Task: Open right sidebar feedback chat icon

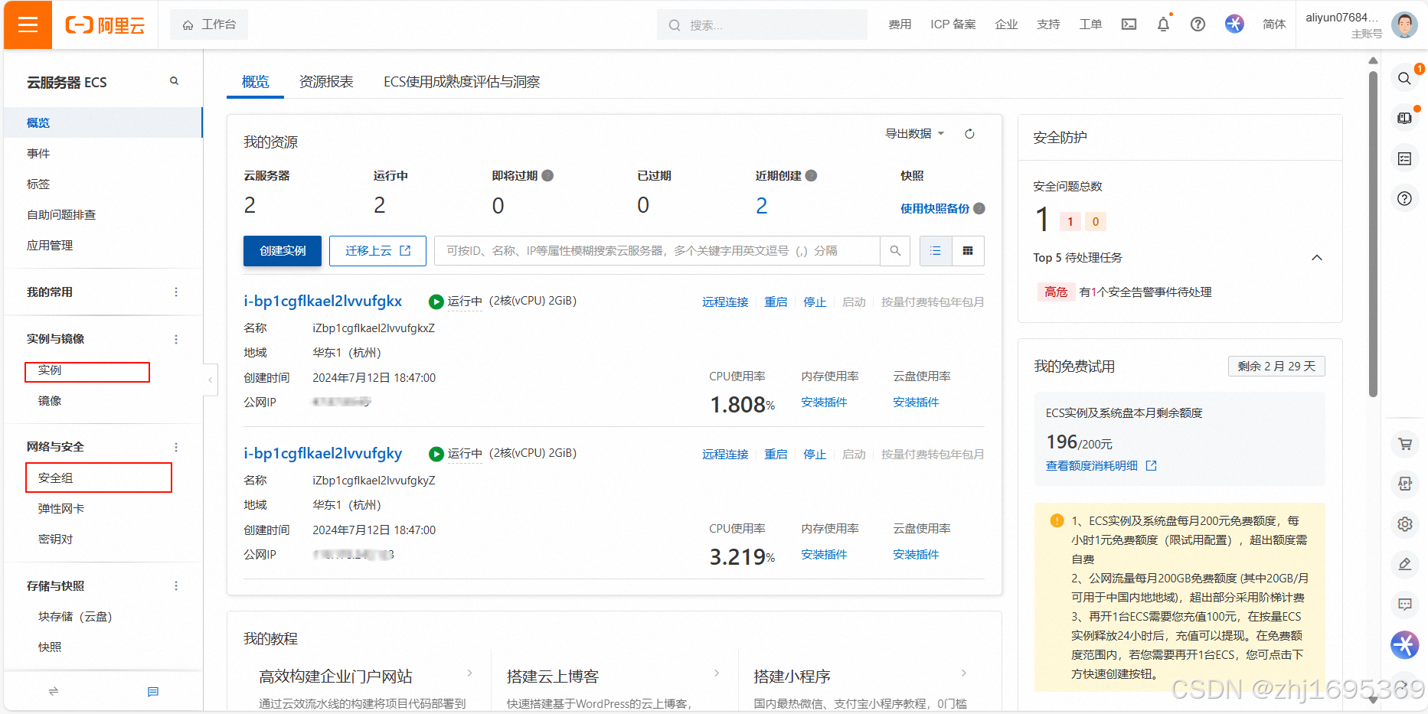Action: tap(1404, 604)
